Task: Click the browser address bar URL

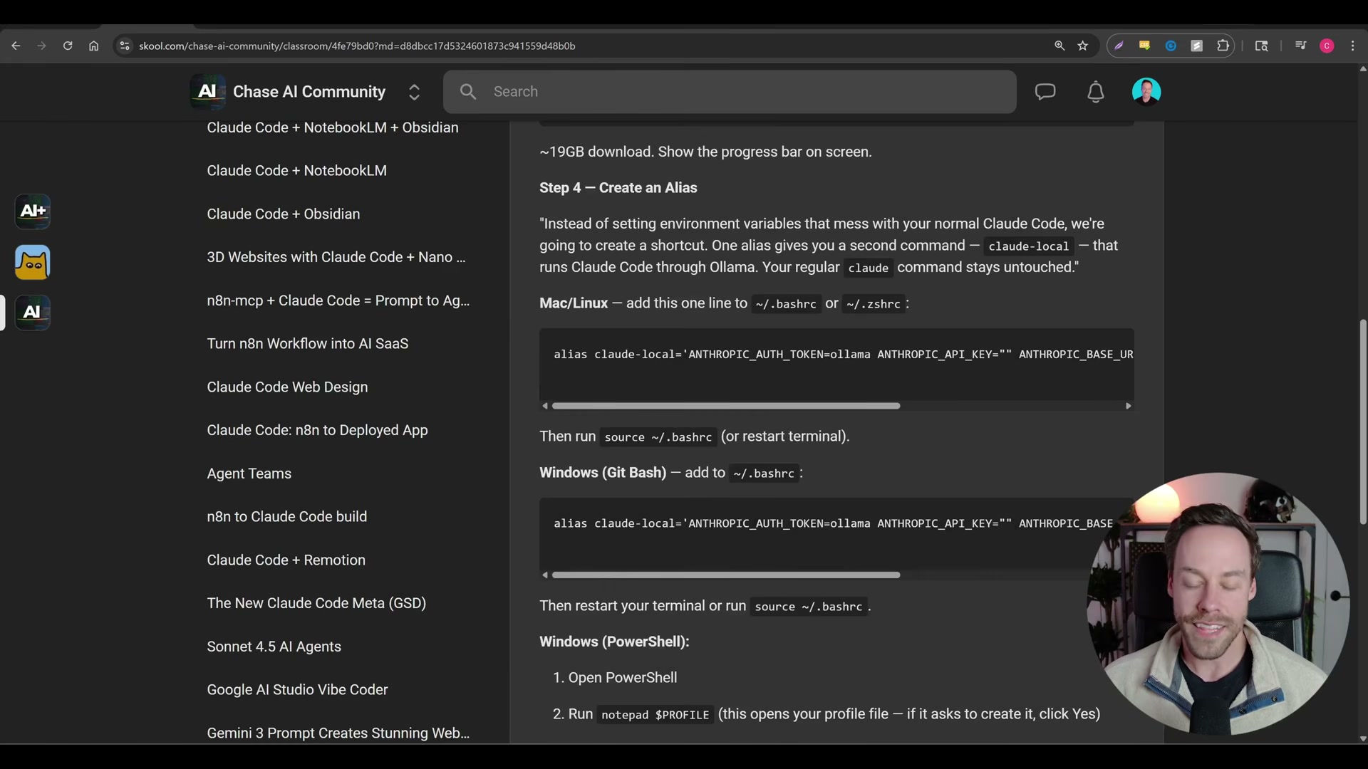Action: tap(356, 46)
